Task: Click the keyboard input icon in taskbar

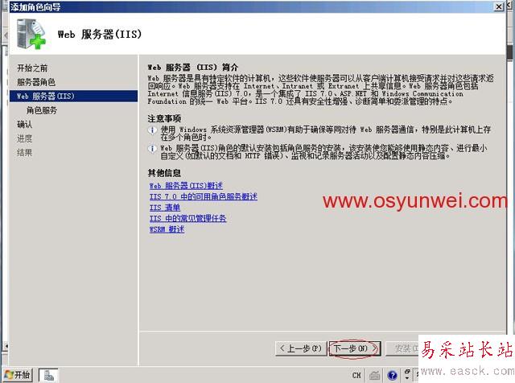Action: point(374,375)
